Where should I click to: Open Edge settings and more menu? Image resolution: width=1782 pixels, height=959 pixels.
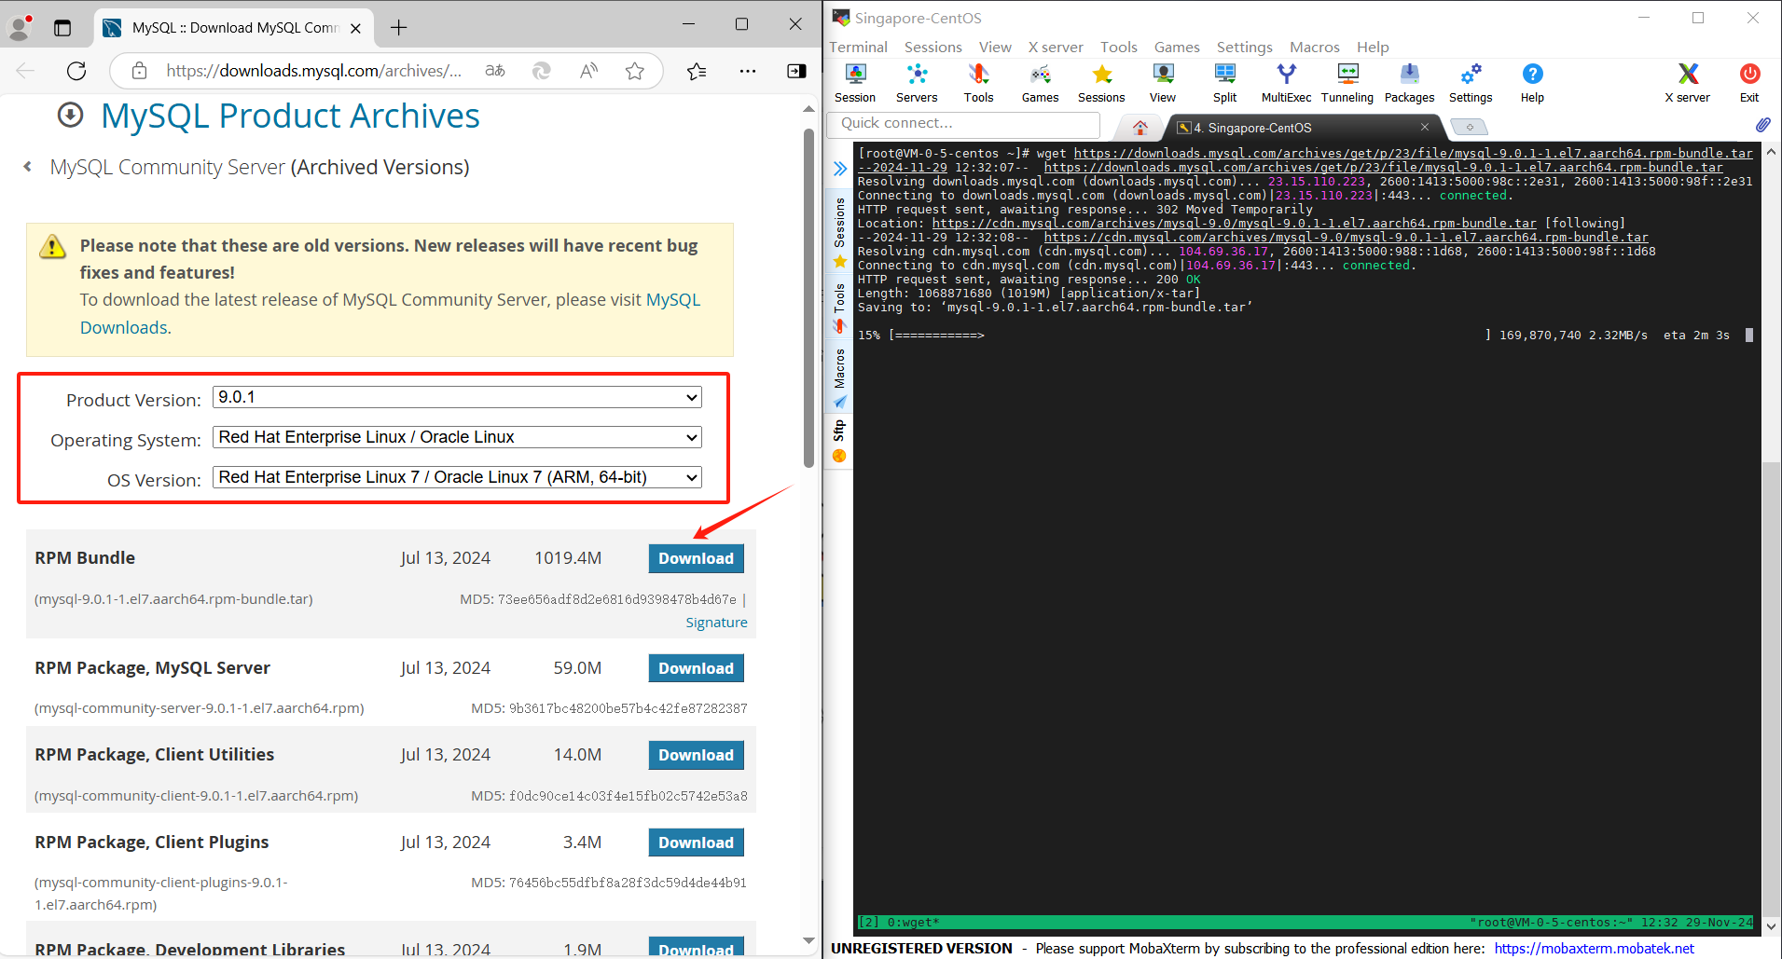click(748, 71)
